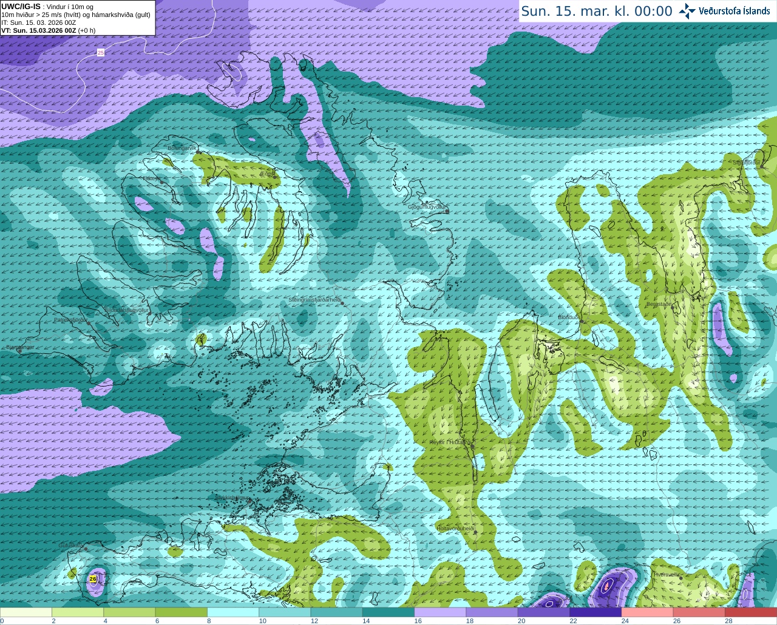The image size is (777, 625).
Task: Click the UWC/IG-IS title text
Action: (x=21, y=6)
